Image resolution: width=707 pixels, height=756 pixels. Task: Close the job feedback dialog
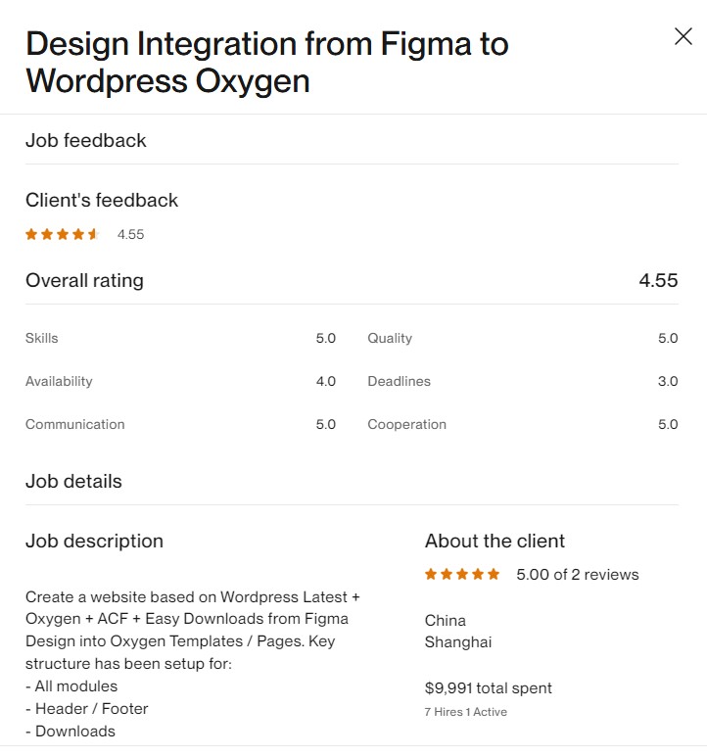tap(683, 36)
